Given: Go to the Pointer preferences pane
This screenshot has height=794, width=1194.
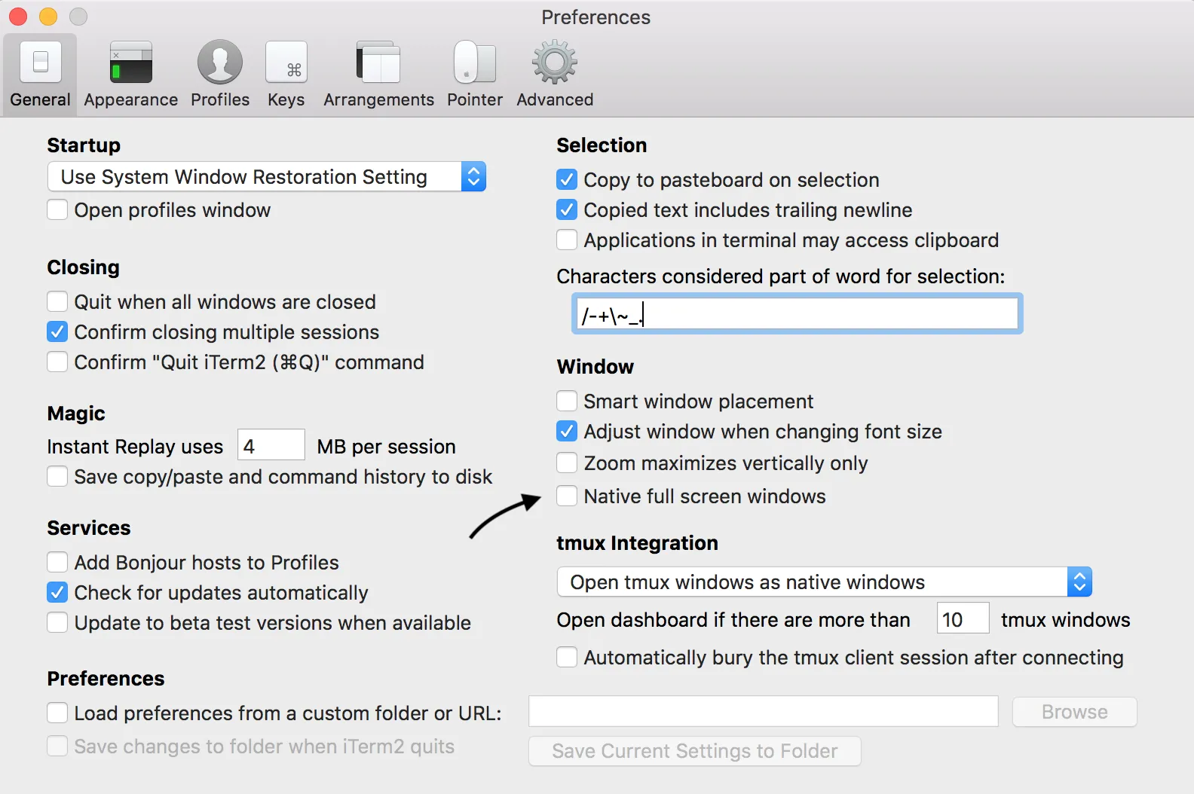Looking at the screenshot, I should coord(475,75).
